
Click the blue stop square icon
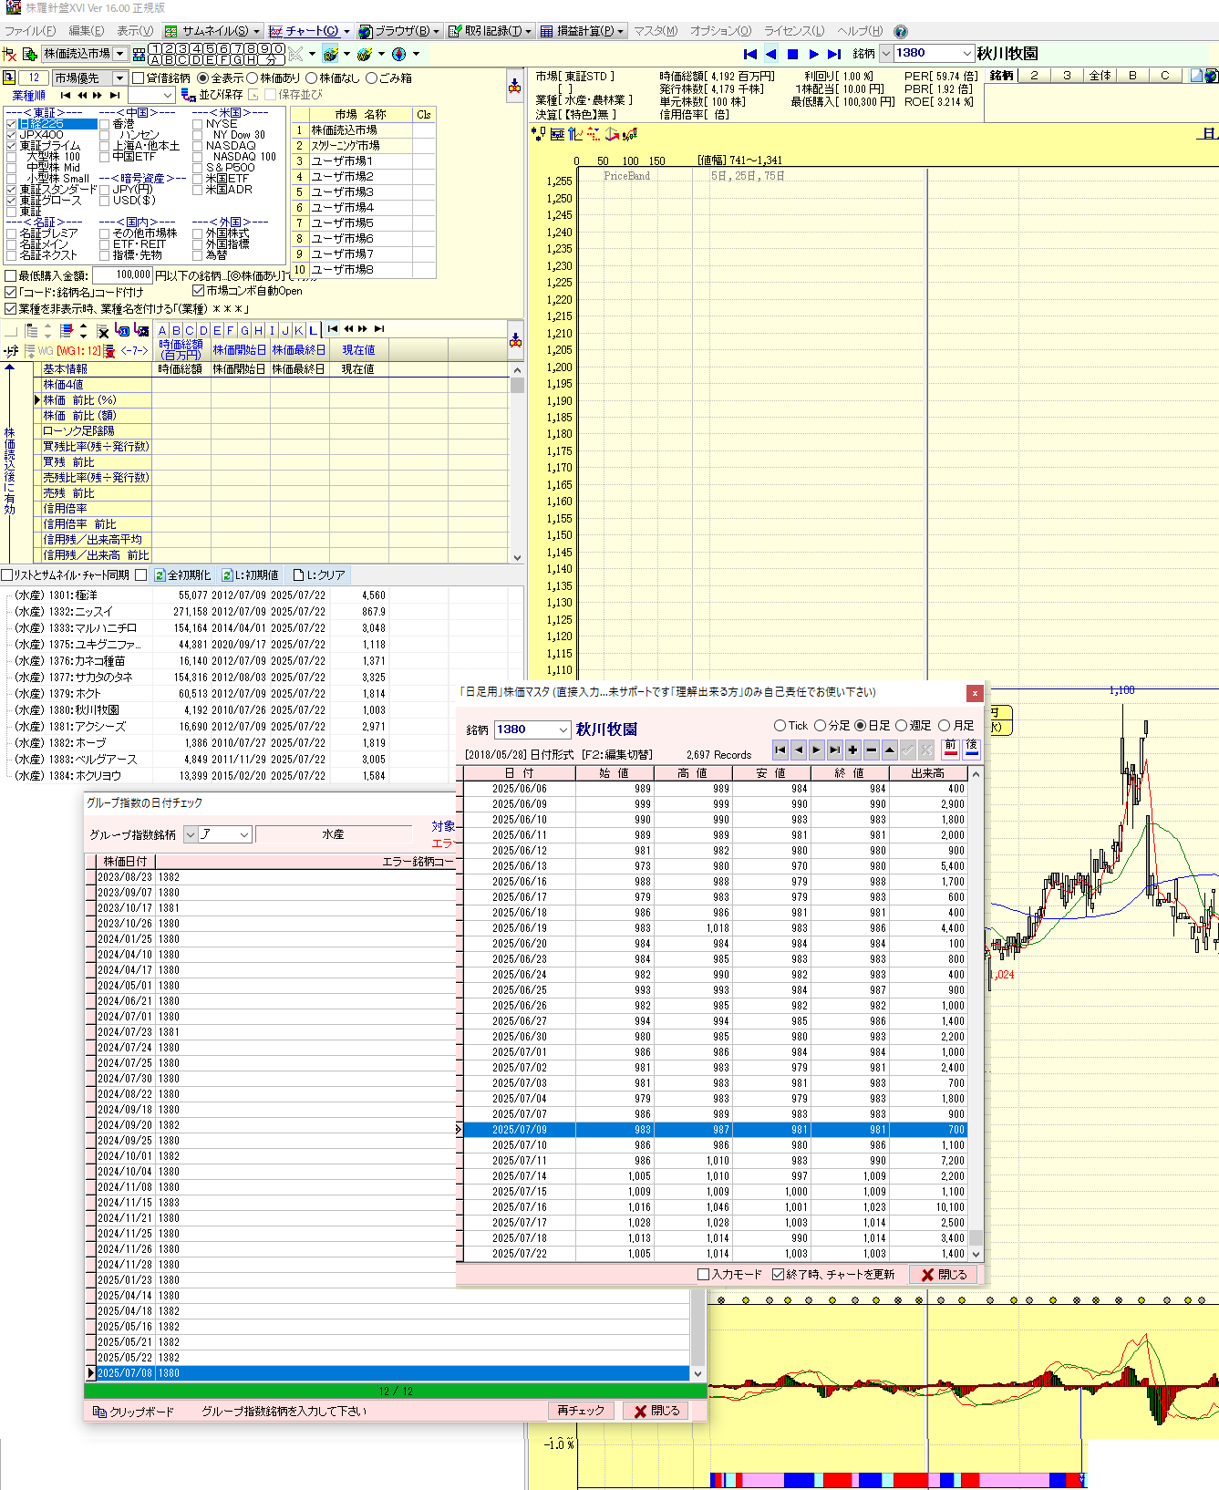point(792,54)
